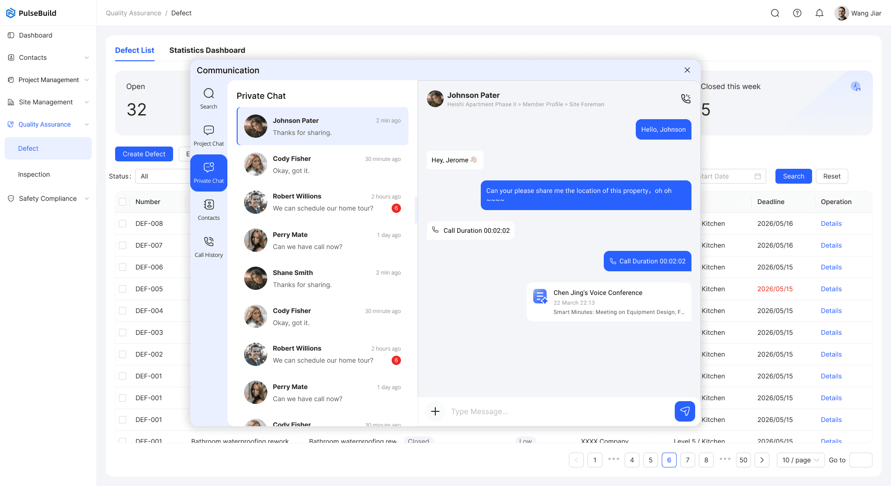Switch to Statistics Dashboard tab
The height and width of the screenshot is (486, 891).
pos(207,50)
